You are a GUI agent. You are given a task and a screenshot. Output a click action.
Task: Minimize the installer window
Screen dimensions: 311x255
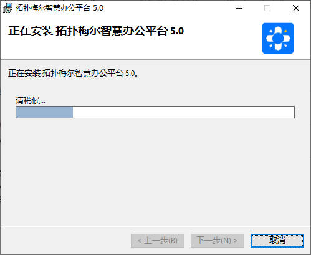tap(239, 8)
